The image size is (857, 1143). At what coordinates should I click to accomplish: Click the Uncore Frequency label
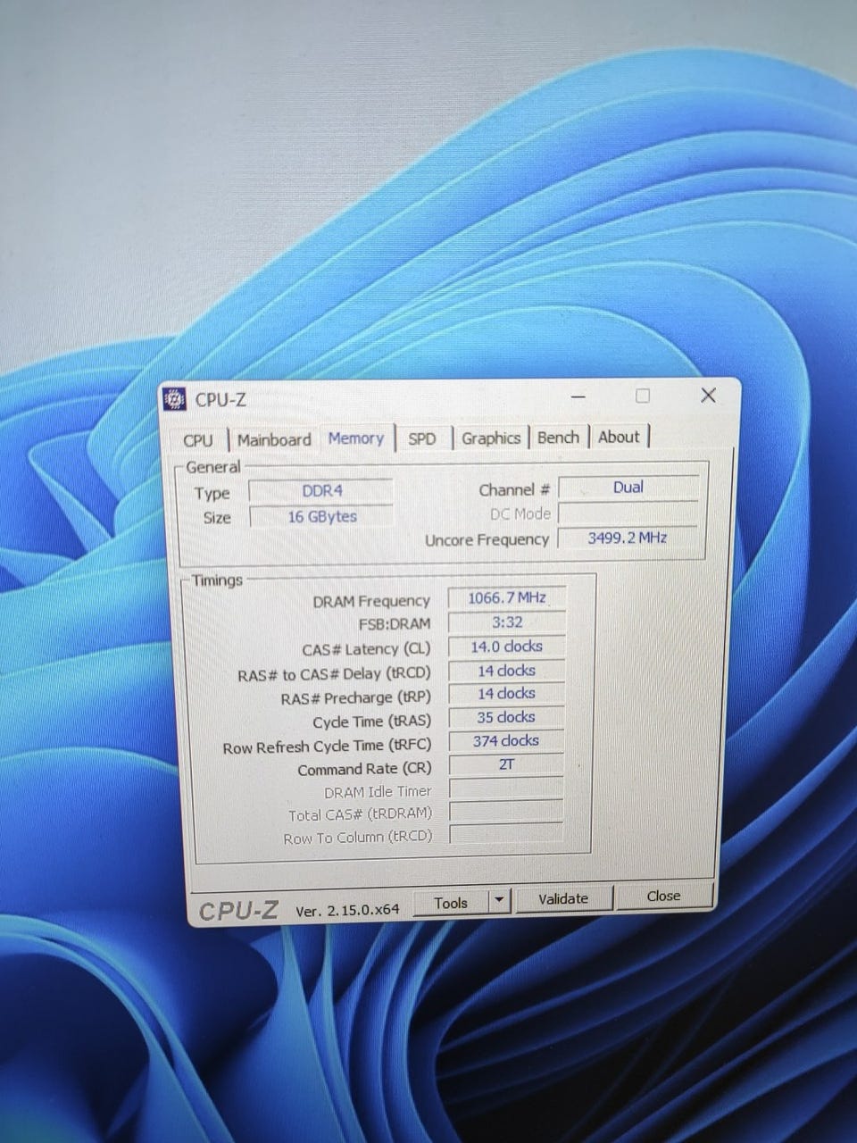[487, 540]
